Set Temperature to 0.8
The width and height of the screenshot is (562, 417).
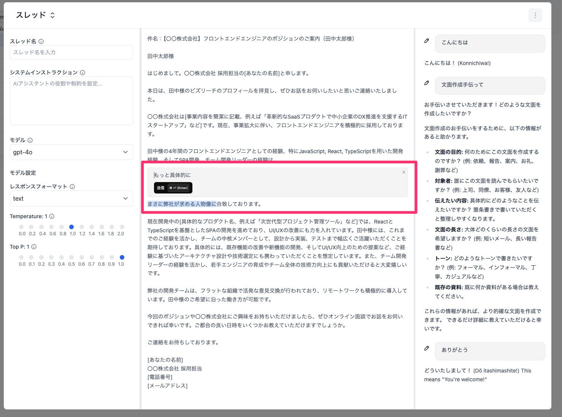[62, 227]
